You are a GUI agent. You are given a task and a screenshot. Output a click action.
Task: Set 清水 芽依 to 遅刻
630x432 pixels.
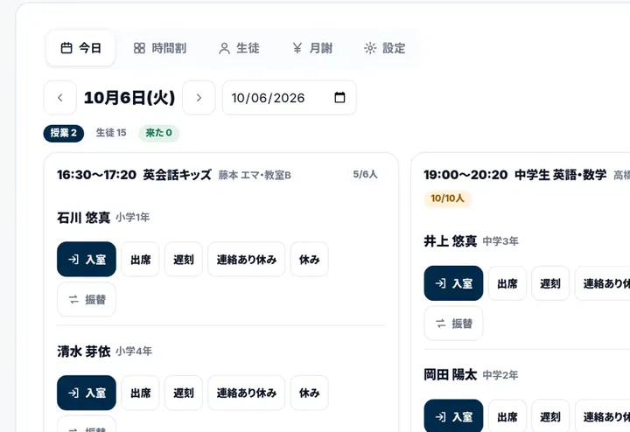coord(184,393)
